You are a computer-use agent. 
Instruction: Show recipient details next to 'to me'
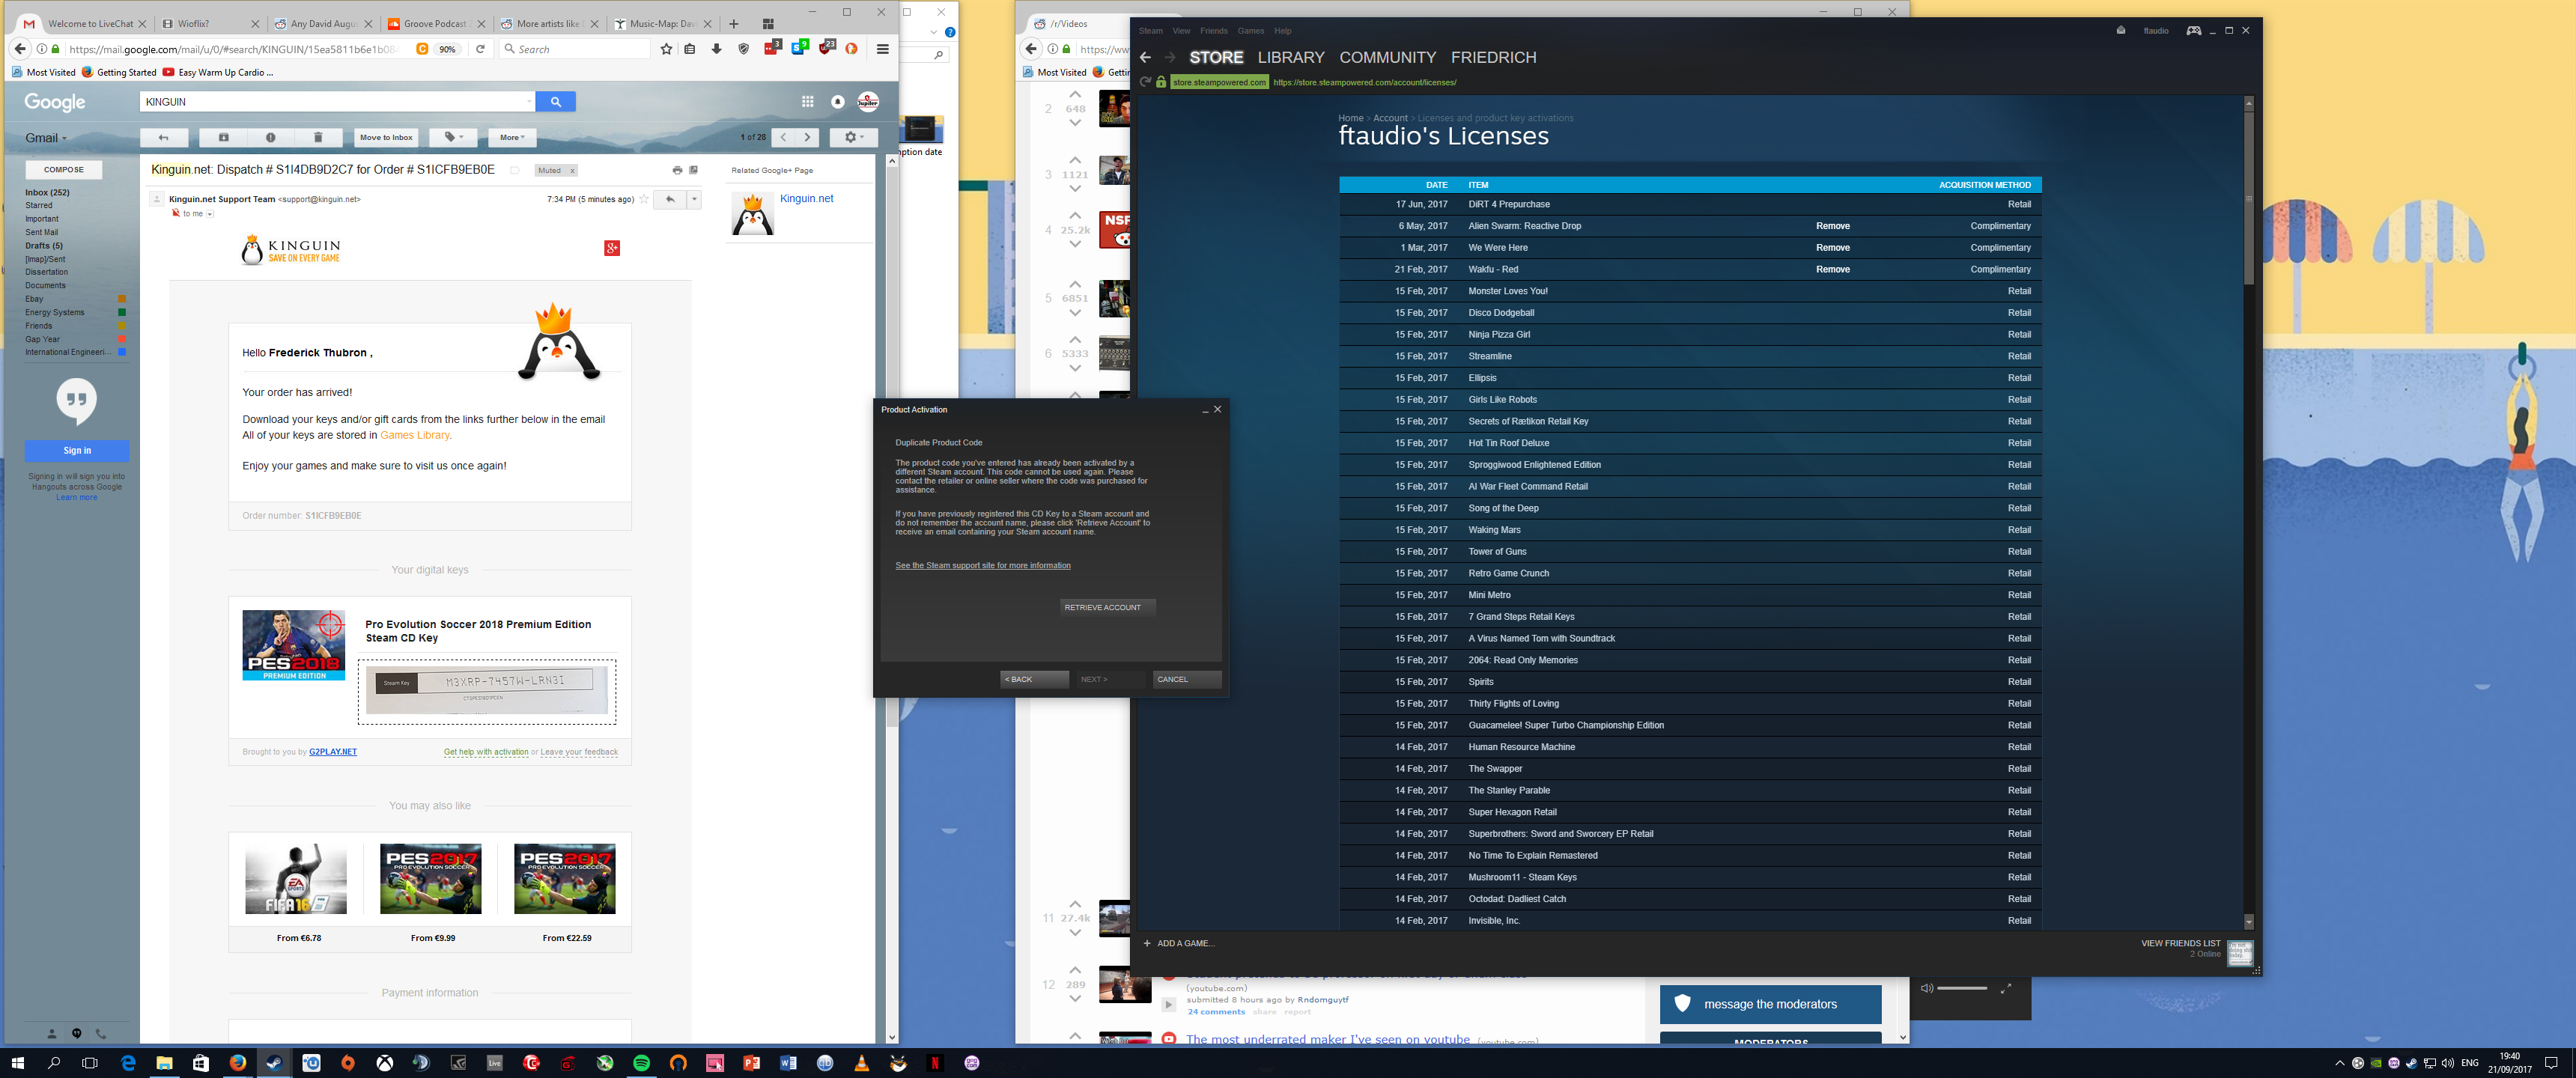pyautogui.click(x=210, y=214)
